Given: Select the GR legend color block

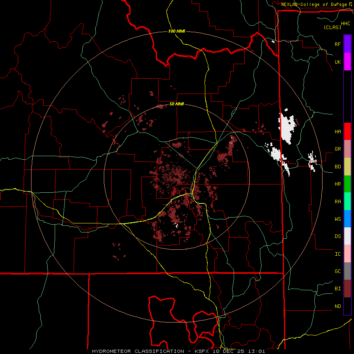Looking at the screenshot, I should coord(347,149).
